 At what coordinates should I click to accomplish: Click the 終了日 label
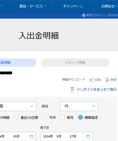(45, 128)
